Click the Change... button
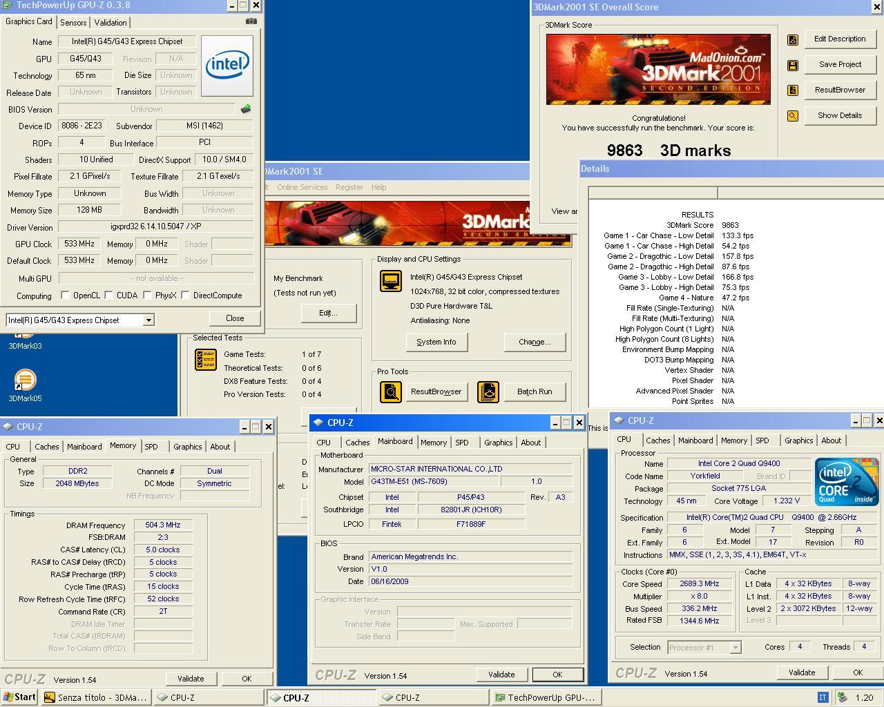The height and width of the screenshot is (707, 884). click(535, 342)
